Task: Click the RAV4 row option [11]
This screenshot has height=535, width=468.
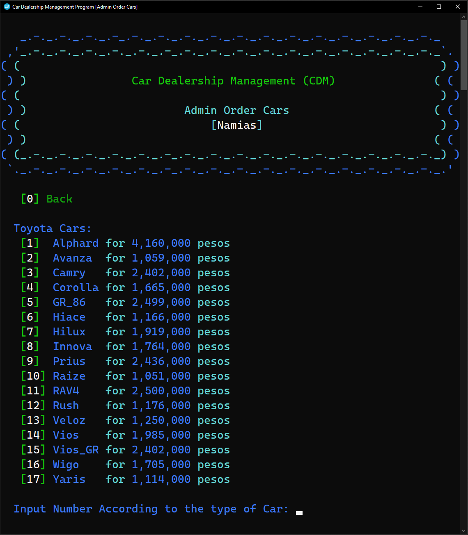Action: click(125, 391)
